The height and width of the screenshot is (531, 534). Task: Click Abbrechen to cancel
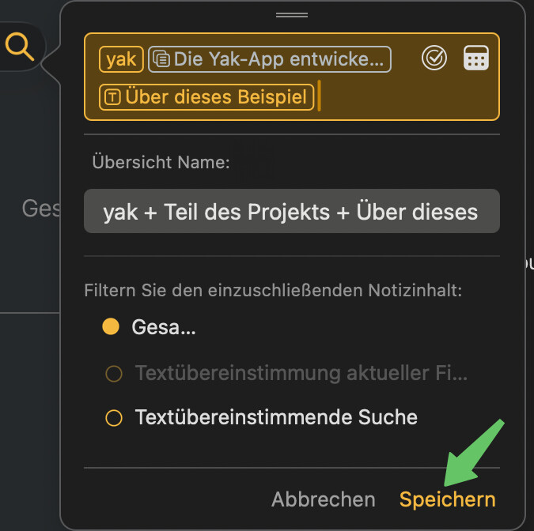[324, 499]
